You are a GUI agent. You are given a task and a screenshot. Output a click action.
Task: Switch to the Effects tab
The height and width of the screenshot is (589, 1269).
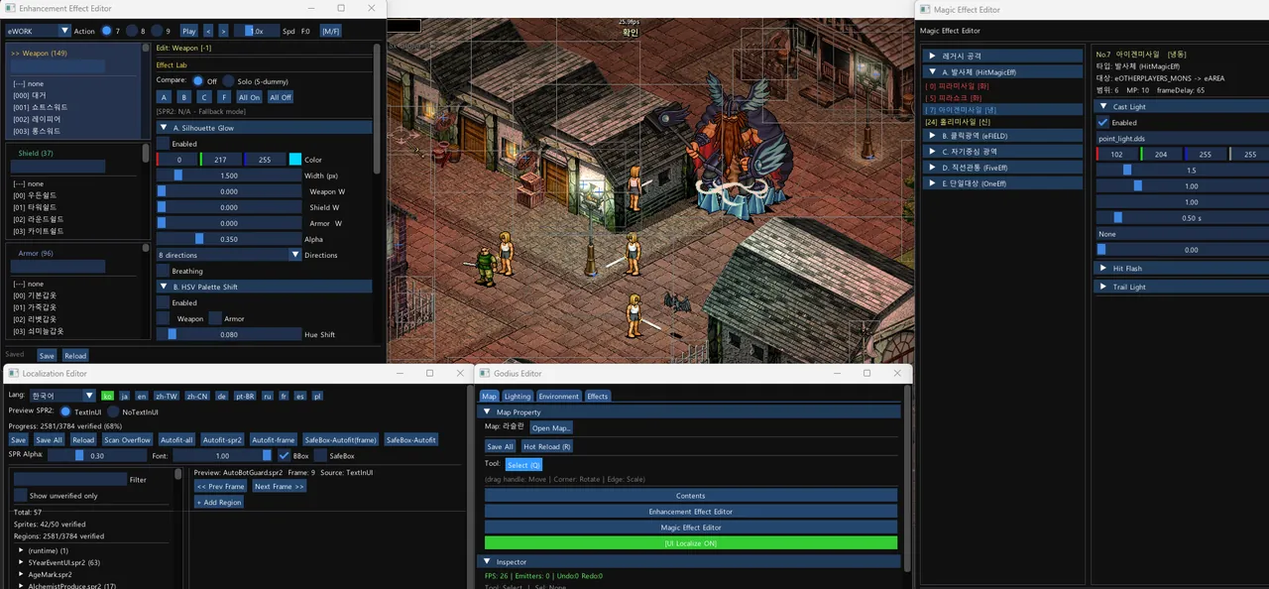(x=598, y=396)
